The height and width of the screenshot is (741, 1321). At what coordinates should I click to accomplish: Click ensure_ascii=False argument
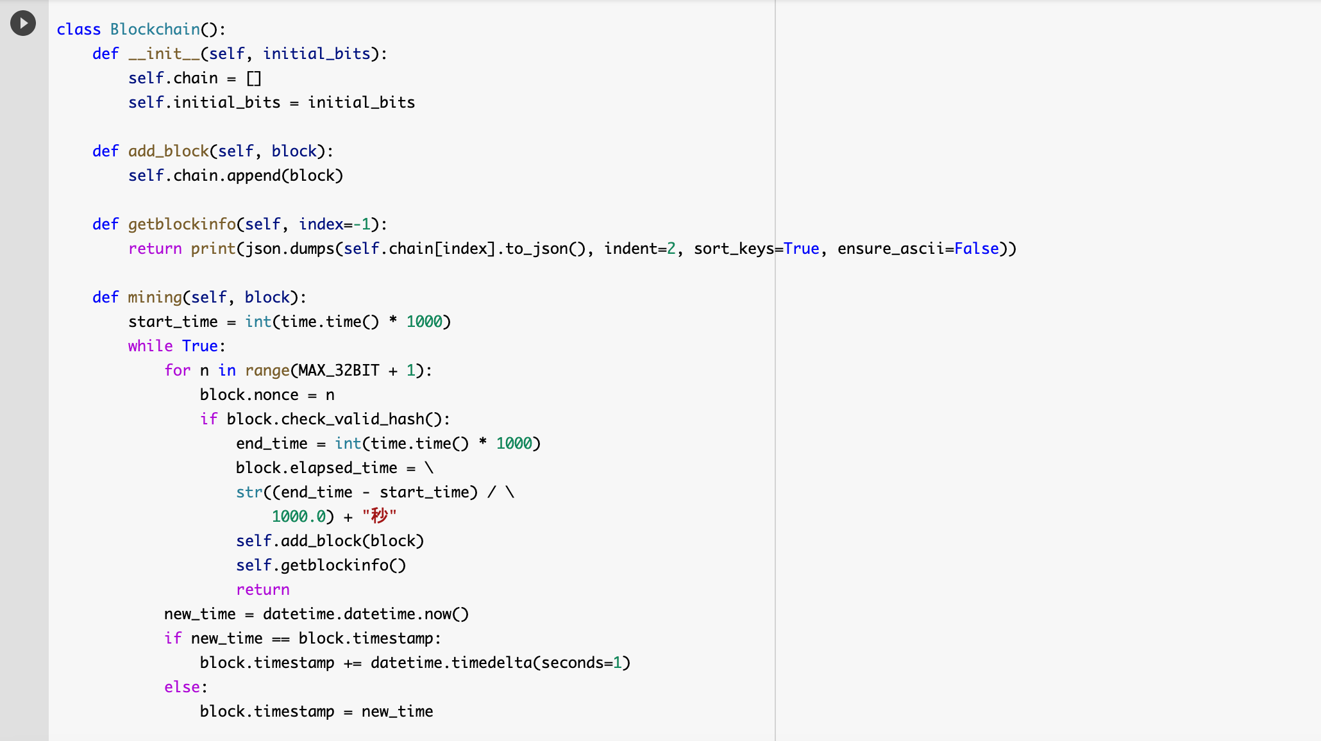pyautogui.click(x=918, y=249)
